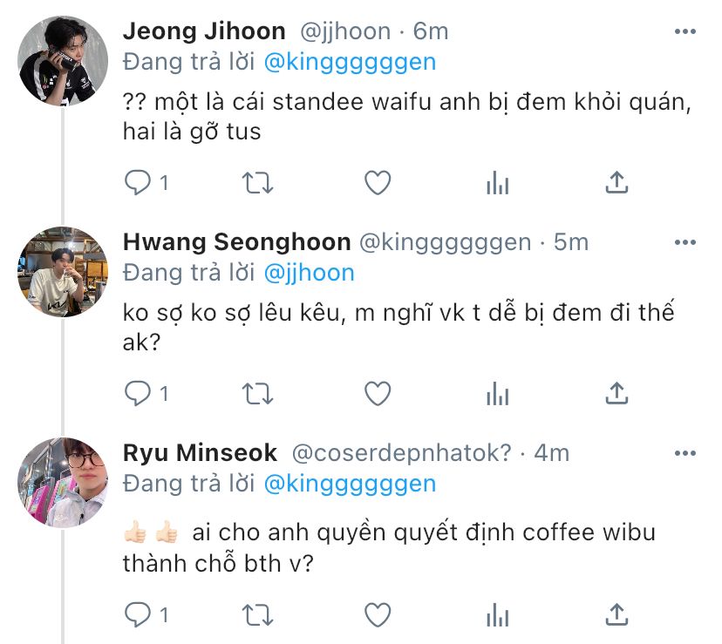The width and height of the screenshot is (722, 644).
Task: View analytics on Ryu Minseok's tweet
Action: 497,615
